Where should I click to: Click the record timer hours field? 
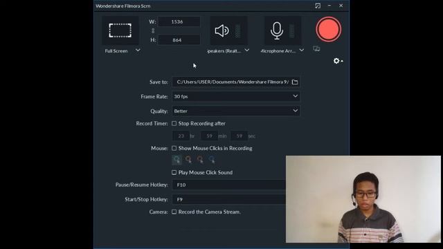click(181, 136)
